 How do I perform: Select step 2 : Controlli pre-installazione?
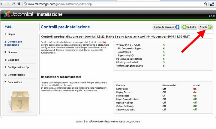13,43
